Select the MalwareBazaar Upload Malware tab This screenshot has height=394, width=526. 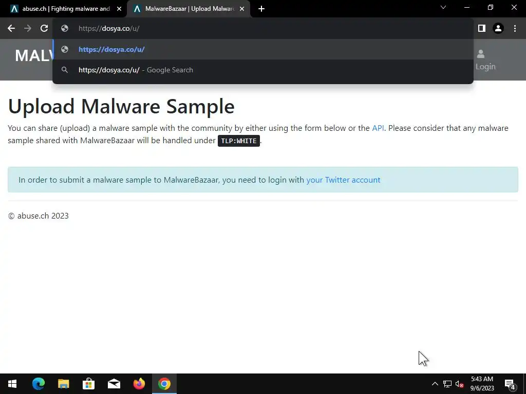pos(189,9)
